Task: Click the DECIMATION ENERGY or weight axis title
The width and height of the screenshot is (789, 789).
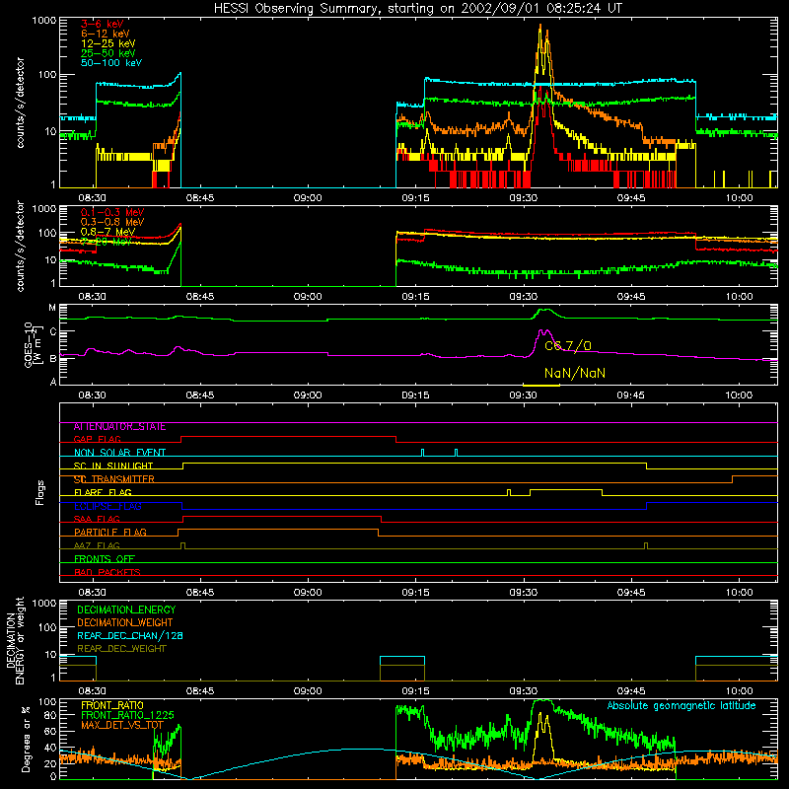Action: (15, 640)
